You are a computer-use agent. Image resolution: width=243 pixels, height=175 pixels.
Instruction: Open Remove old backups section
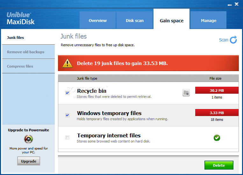pos(29,52)
